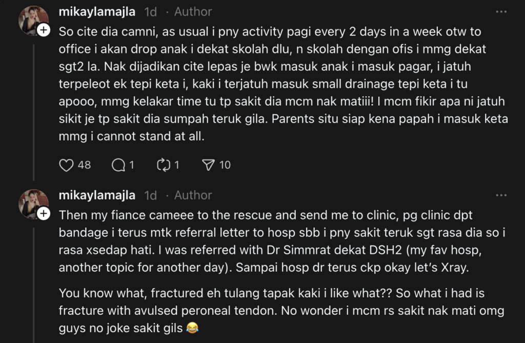Toggle follow with plus badge on second avatar
The height and width of the screenshot is (343, 525).
tap(44, 214)
